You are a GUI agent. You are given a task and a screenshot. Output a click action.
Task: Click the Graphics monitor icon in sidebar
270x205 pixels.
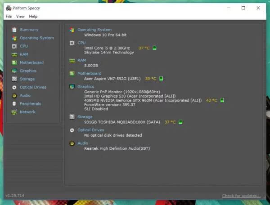pyautogui.click(x=14, y=71)
